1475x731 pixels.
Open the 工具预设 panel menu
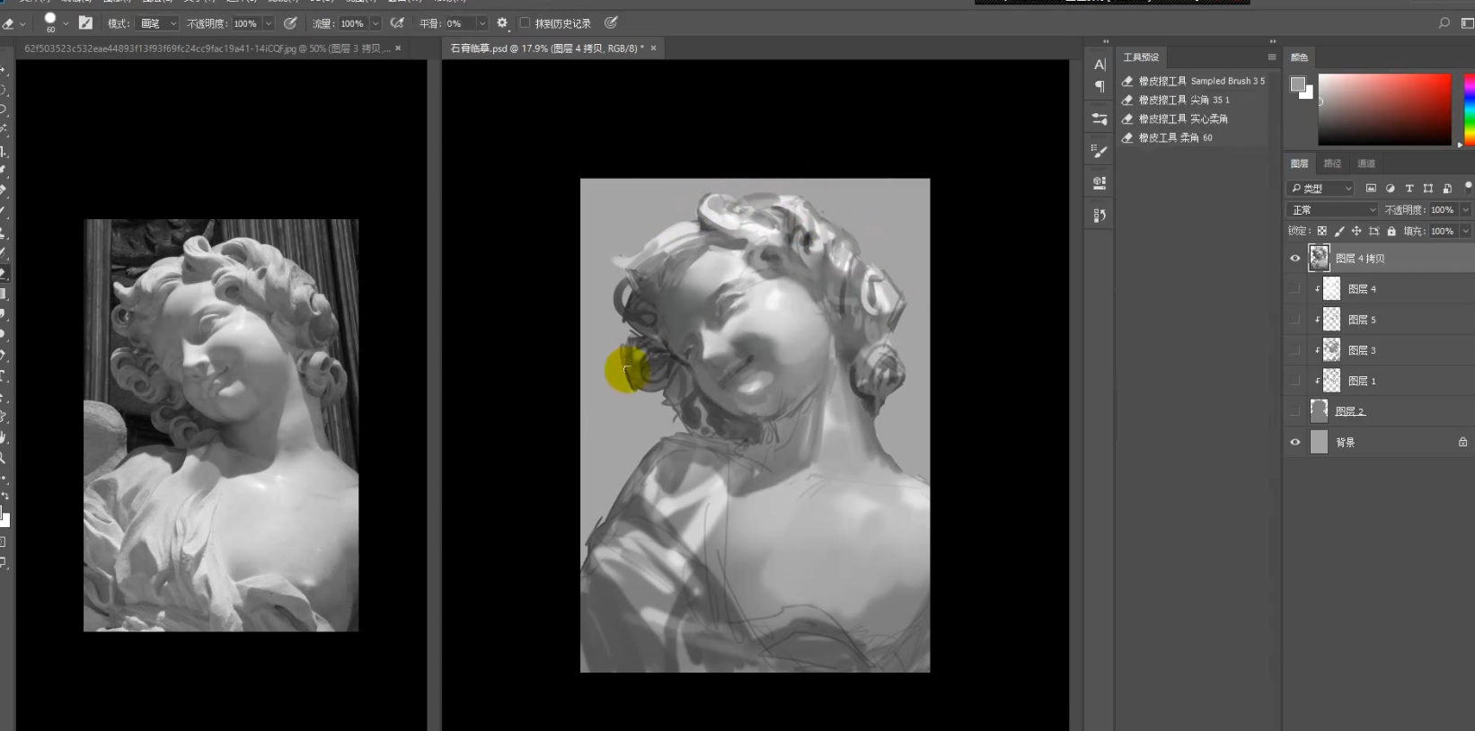1272,57
